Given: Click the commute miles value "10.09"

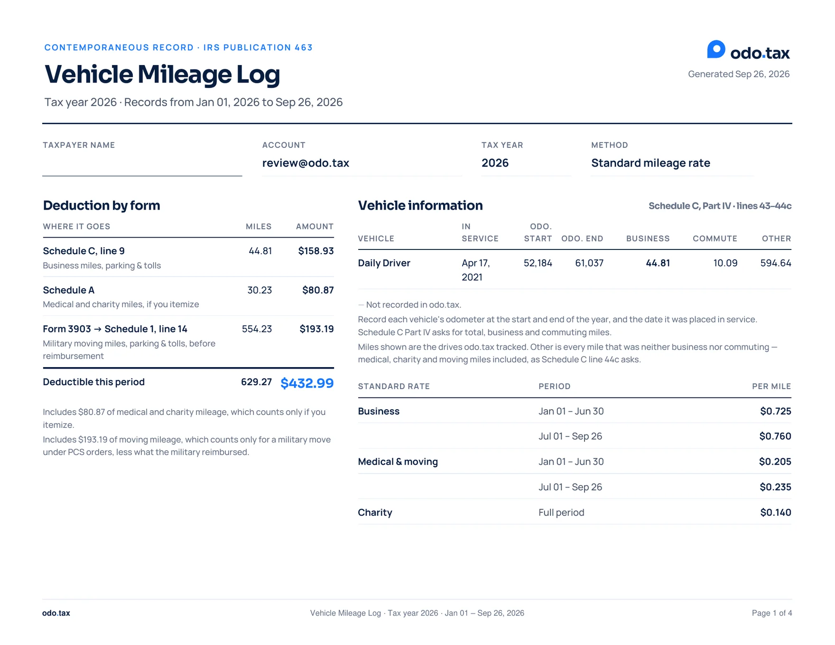Looking at the screenshot, I should [725, 263].
